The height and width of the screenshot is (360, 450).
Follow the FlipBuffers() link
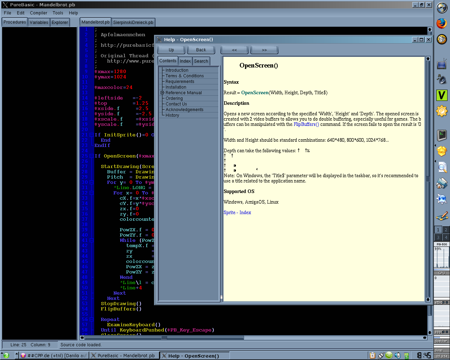306,124
